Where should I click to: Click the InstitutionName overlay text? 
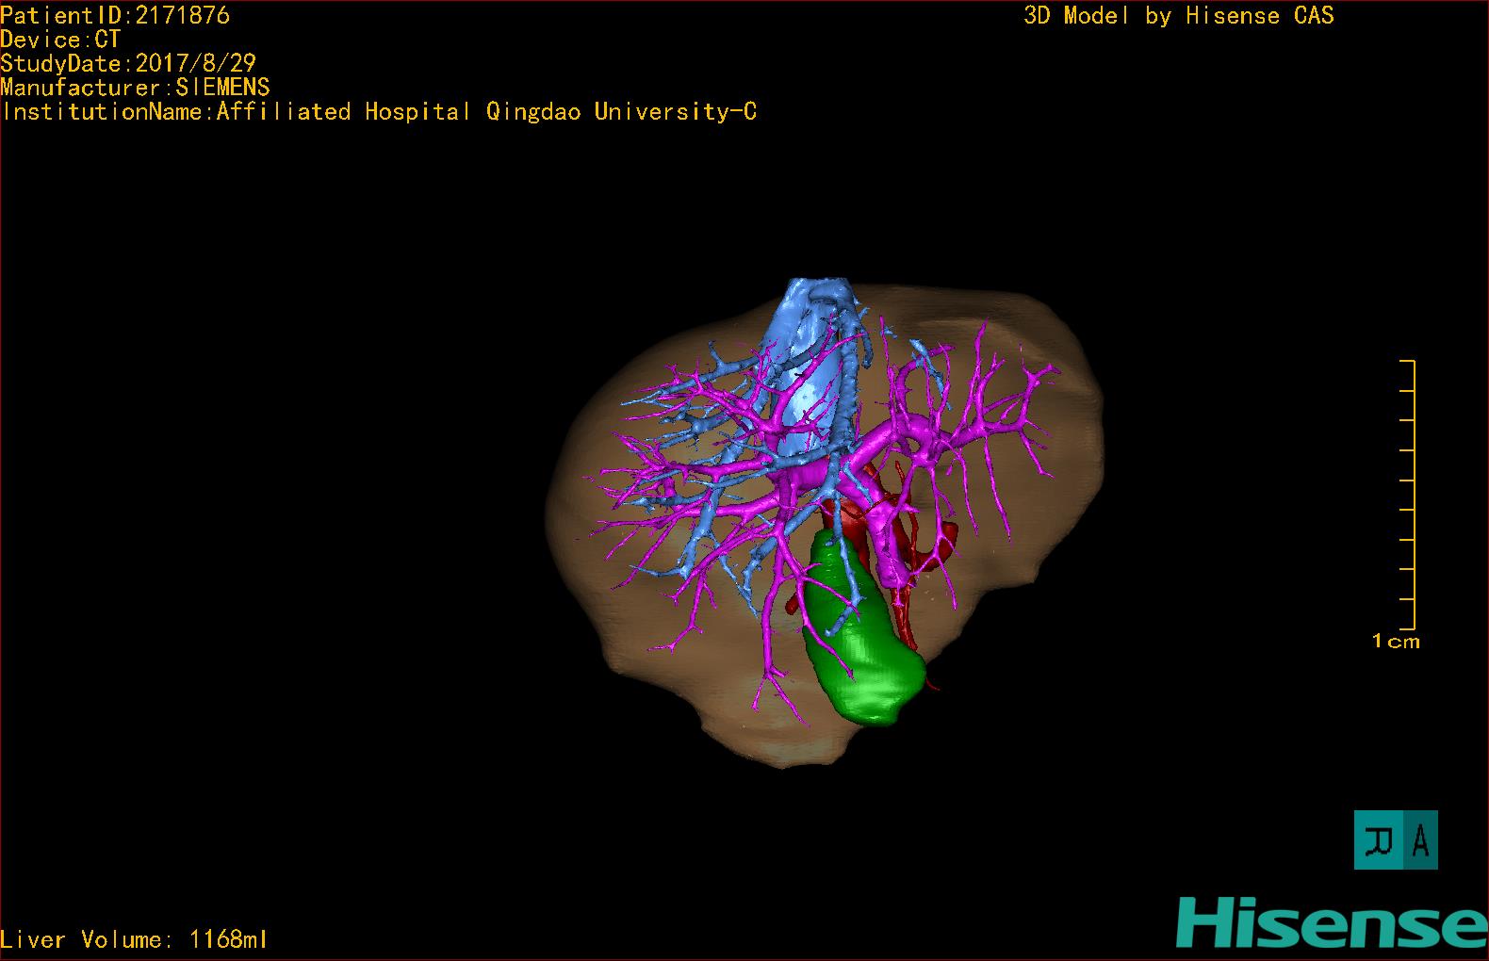point(379,112)
